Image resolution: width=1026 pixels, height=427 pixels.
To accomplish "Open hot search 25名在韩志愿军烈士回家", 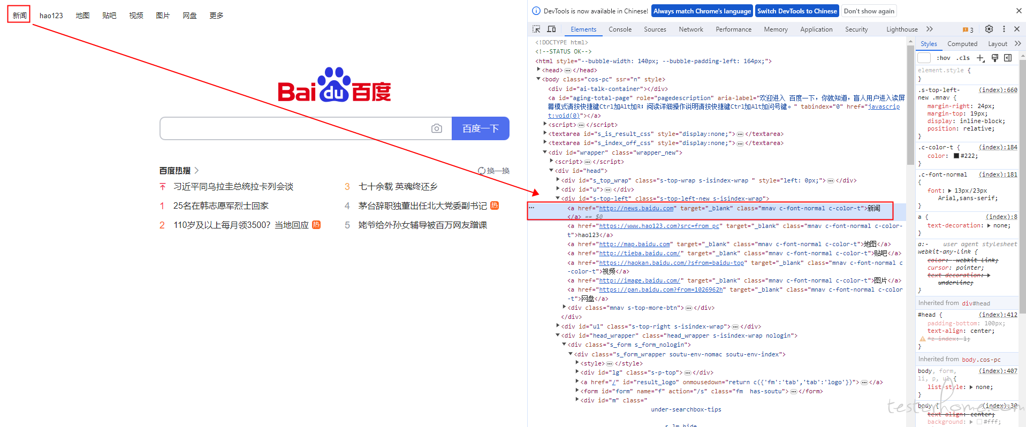I will [221, 206].
